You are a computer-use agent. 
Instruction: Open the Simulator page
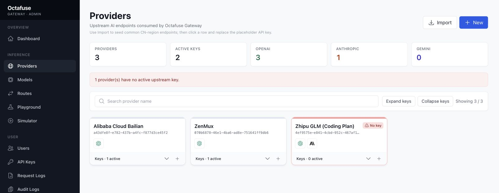pyautogui.click(x=40, y=121)
